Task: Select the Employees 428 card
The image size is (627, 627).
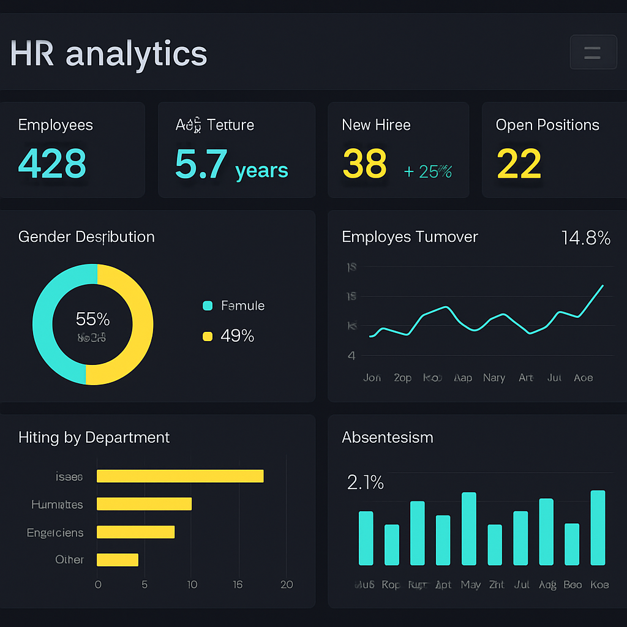Action: tap(72, 150)
